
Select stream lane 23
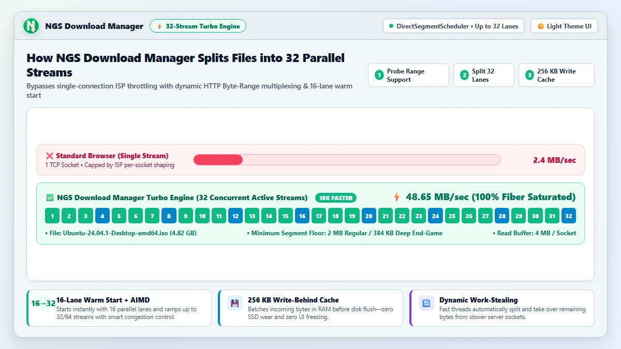pyautogui.click(x=419, y=216)
